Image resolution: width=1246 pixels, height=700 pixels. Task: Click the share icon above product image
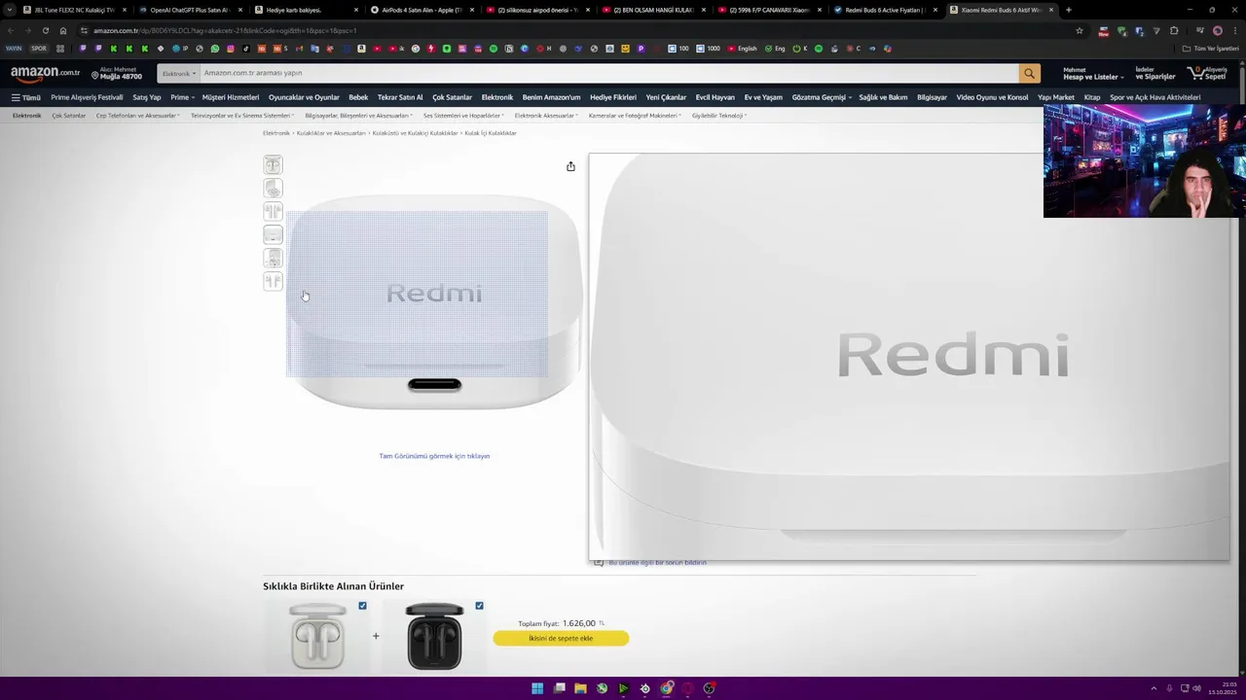pyautogui.click(x=570, y=166)
